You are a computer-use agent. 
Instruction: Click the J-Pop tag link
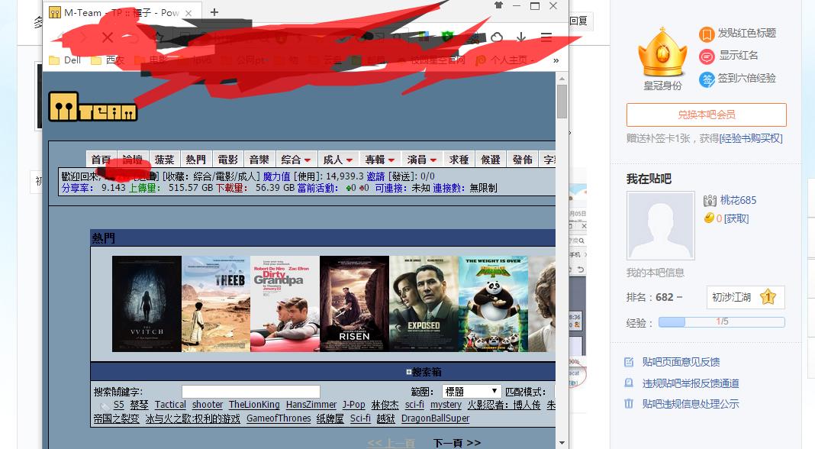[354, 405]
